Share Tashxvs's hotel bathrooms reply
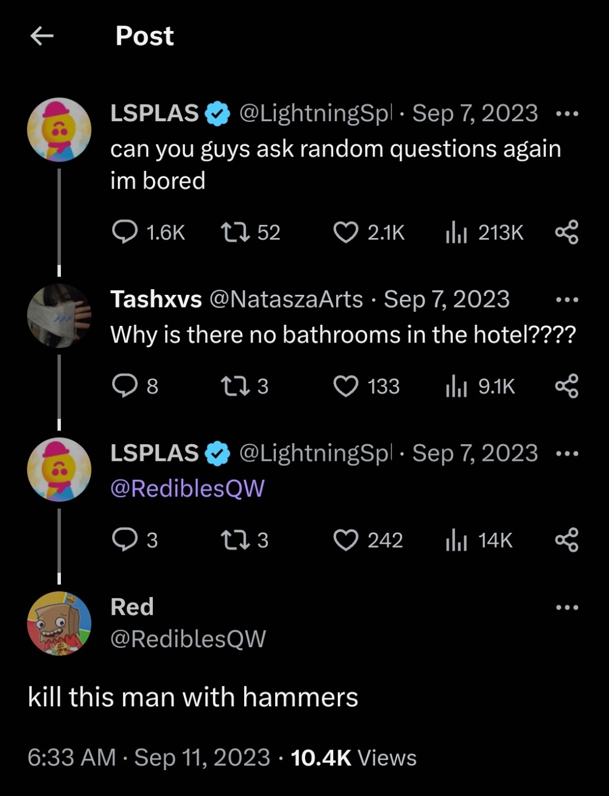This screenshot has height=796, width=609. [x=566, y=386]
